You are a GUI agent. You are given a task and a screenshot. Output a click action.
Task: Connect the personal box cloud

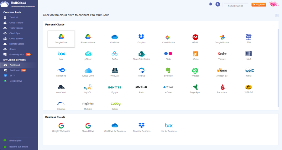(61, 56)
